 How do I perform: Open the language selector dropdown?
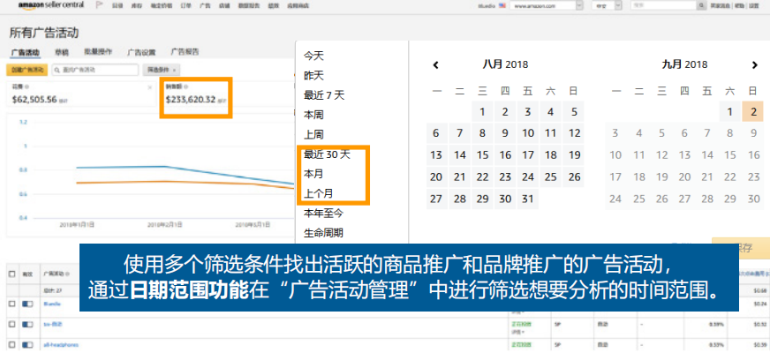tap(607, 5)
